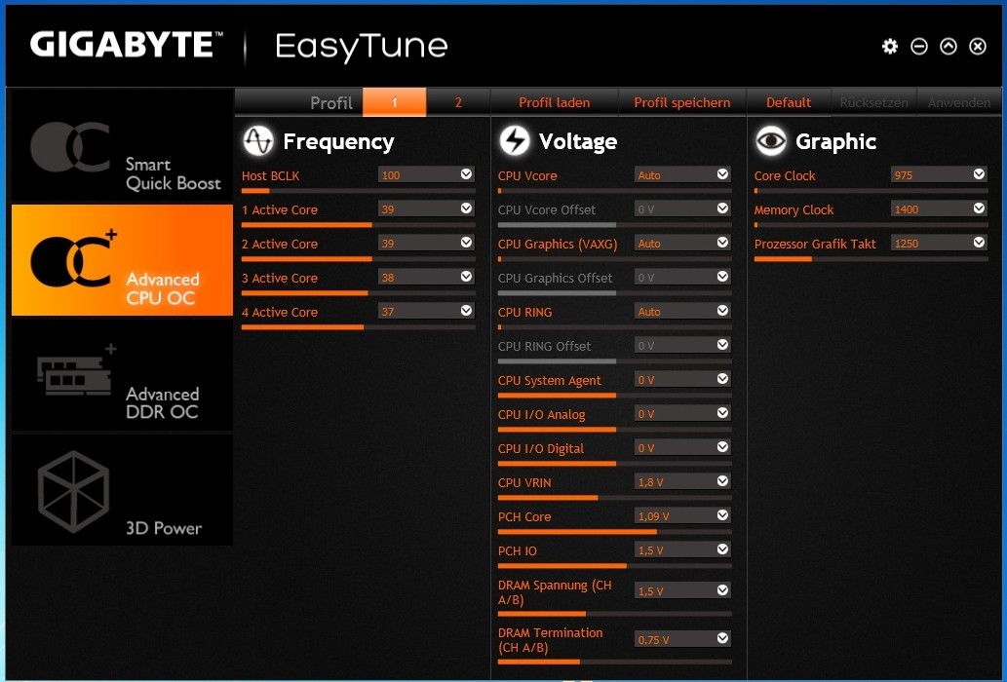Screen dimensions: 1007x682
Task: Click the CPU RING Offset label
Action: [x=544, y=347]
